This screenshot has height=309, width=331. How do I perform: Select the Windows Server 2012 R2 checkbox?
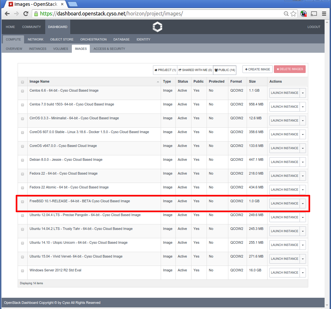point(22,271)
